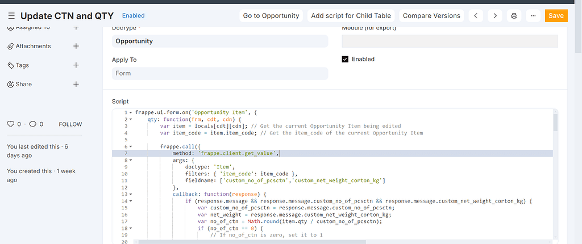The width and height of the screenshot is (582, 244).
Task: Save the client script
Action: click(x=556, y=16)
